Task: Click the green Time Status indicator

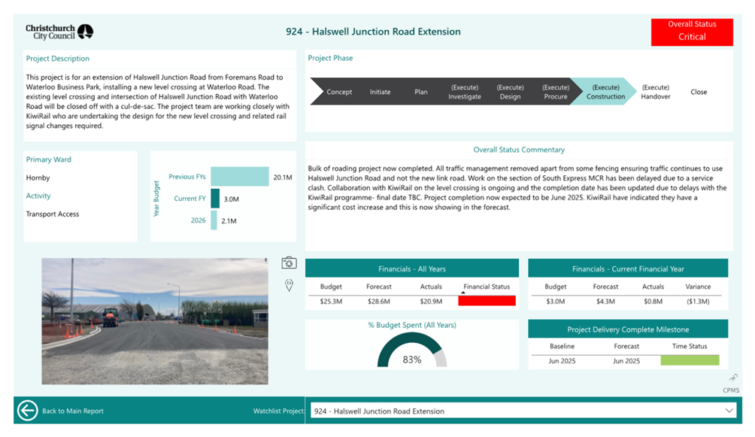Action: pyautogui.click(x=690, y=360)
